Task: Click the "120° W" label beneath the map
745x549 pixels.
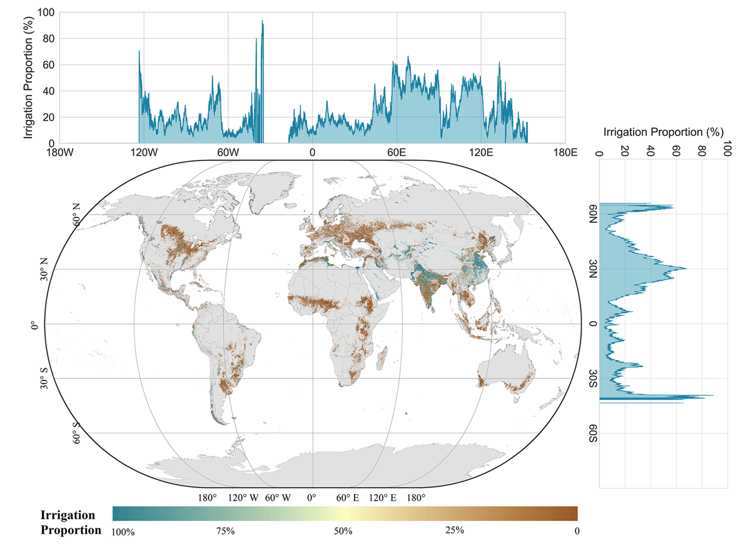Action: tap(241, 498)
